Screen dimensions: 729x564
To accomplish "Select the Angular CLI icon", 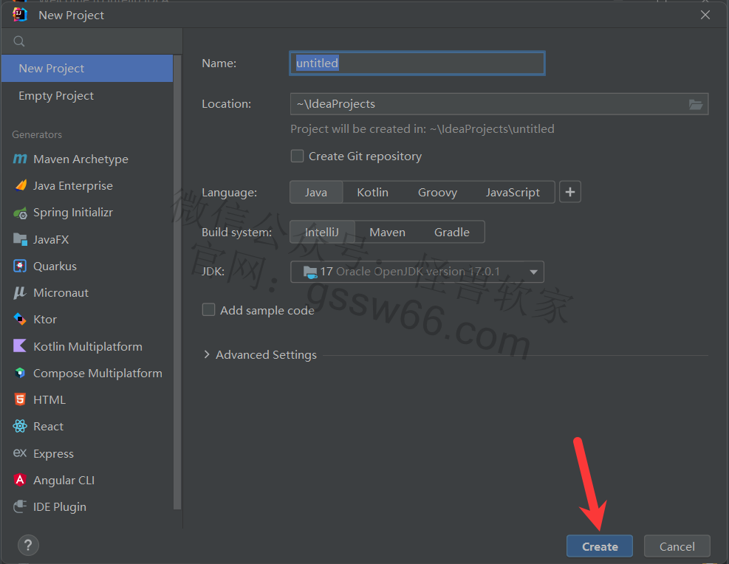I will (x=20, y=481).
